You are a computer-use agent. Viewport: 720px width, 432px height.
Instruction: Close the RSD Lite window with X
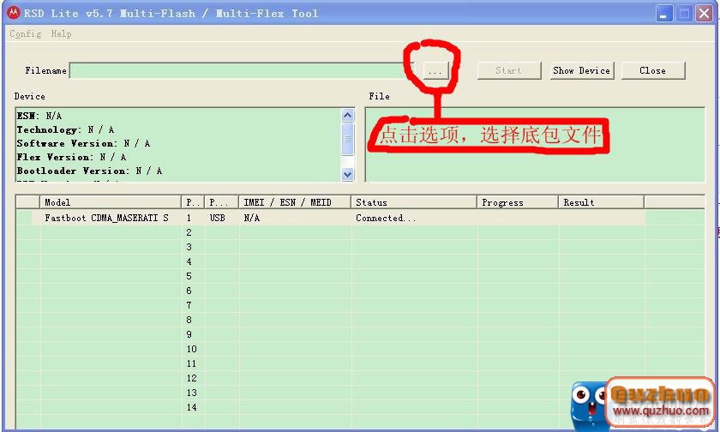[704, 14]
